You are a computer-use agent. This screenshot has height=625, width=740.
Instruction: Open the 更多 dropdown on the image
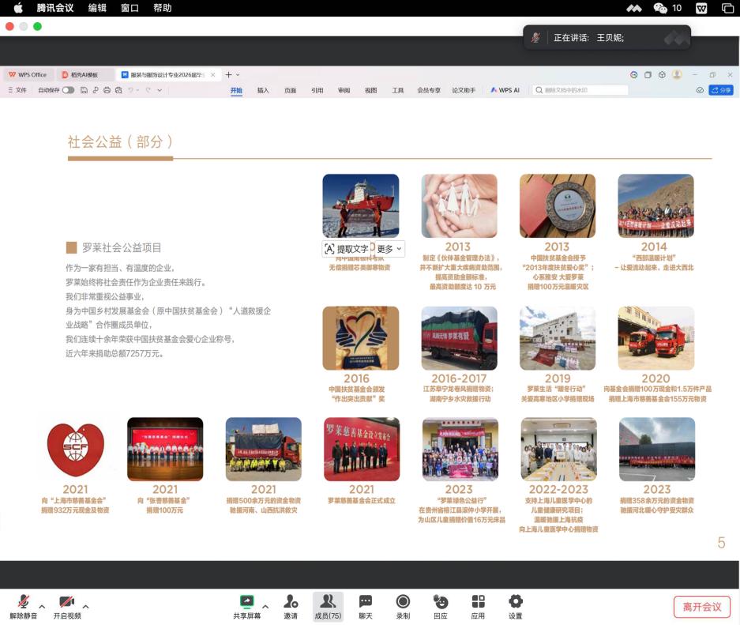click(x=389, y=249)
